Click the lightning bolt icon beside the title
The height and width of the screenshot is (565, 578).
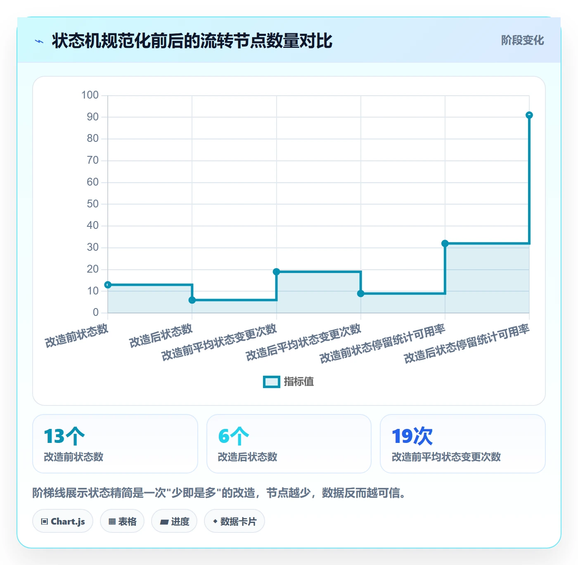(x=39, y=41)
